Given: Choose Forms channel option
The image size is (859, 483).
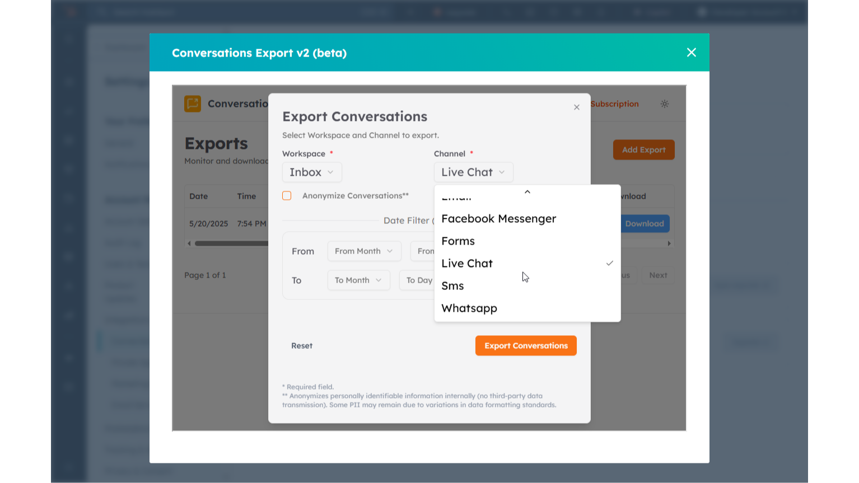Looking at the screenshot, I should [458, 241].
